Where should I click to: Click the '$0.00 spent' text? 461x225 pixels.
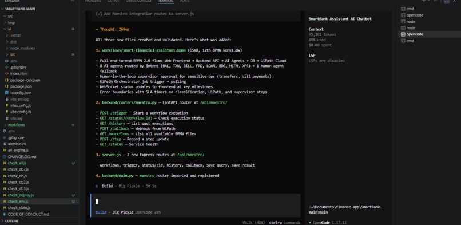(x=320, y=45)
